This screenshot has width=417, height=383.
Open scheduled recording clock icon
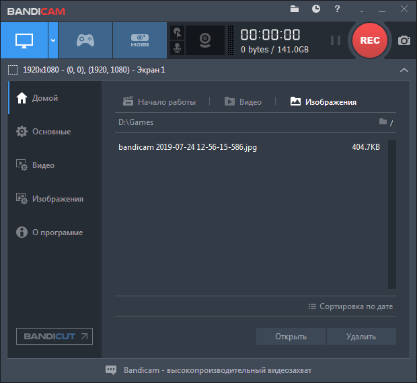[x=316, y=9]
